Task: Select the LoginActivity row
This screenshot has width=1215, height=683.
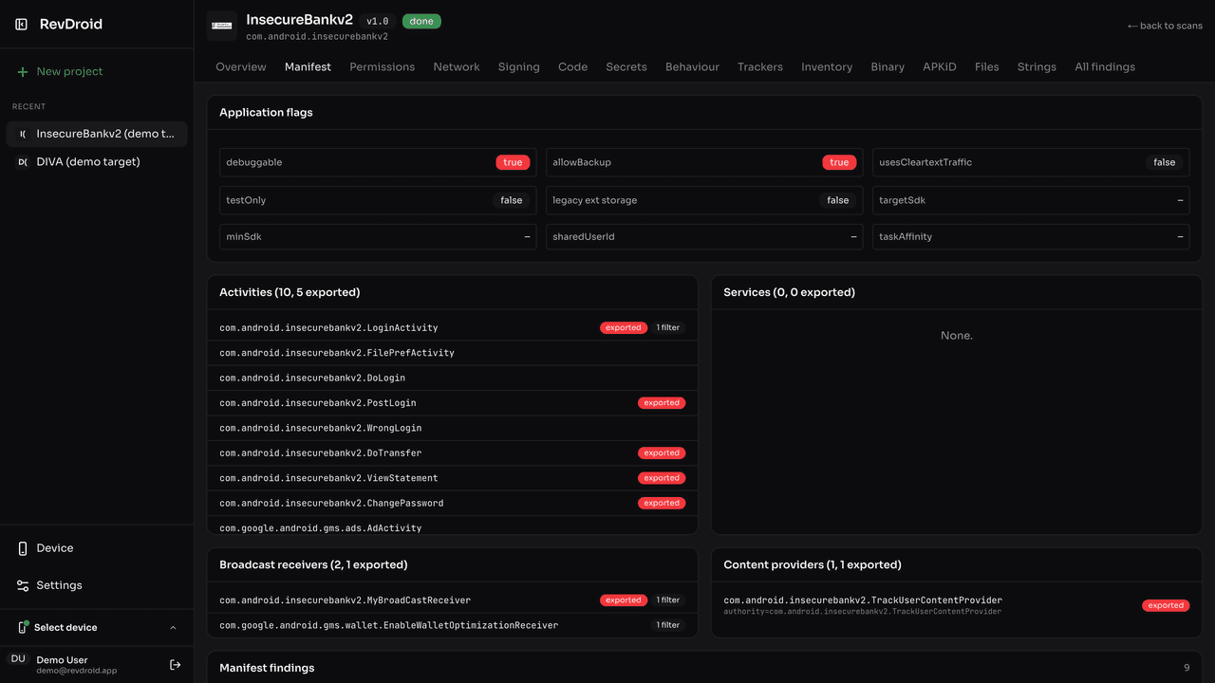Action: coord(453,328)
